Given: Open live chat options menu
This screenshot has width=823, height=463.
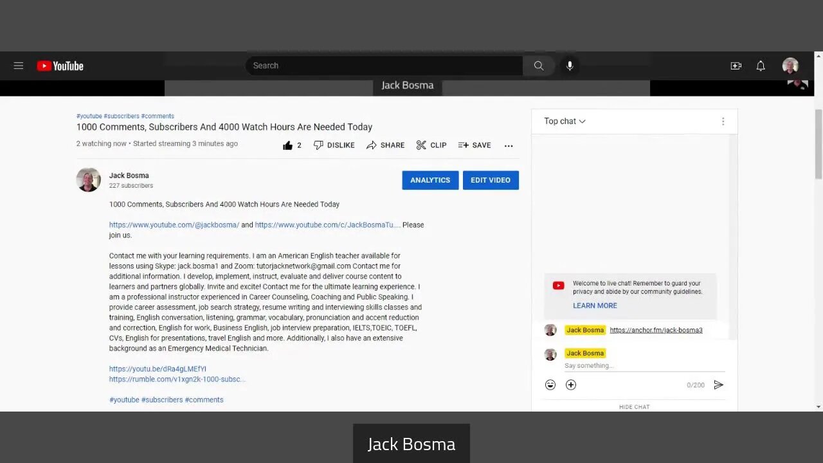Looking at the screenshot, I should point(723,122).
